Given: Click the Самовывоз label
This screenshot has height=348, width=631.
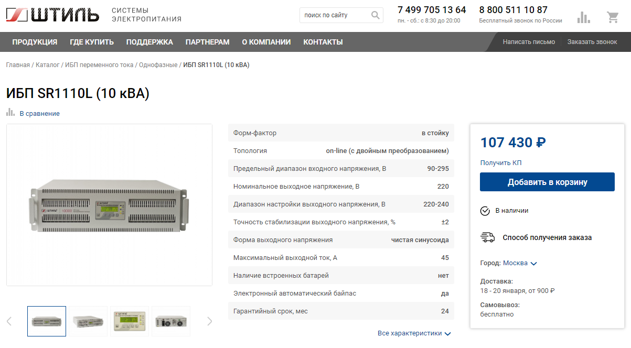Looking at the screenshot, I should click(500, 305).
